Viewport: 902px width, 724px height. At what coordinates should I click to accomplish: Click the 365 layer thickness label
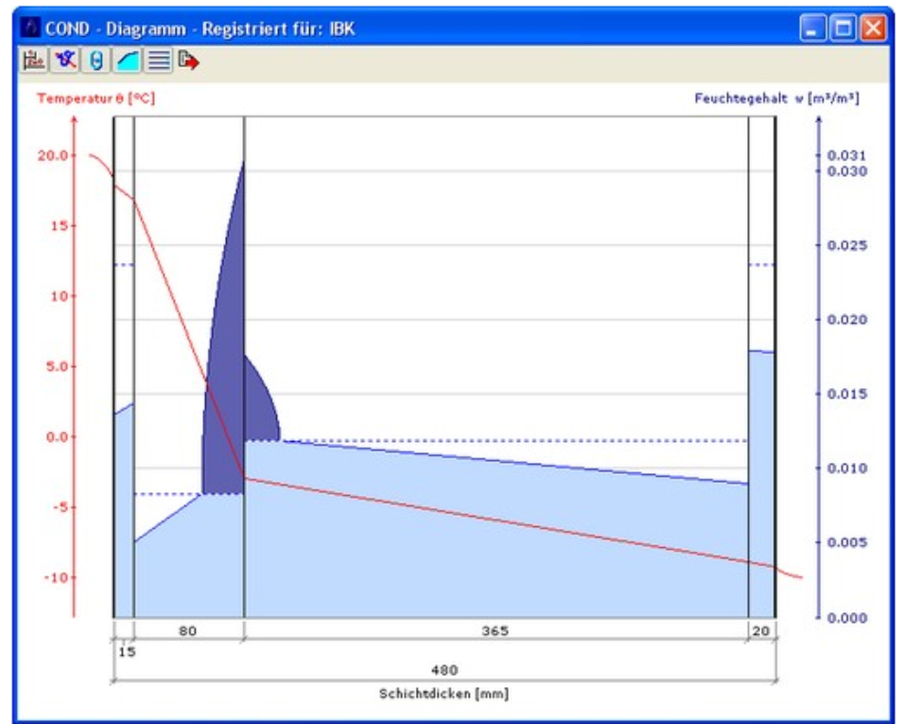tap(495, 631)
